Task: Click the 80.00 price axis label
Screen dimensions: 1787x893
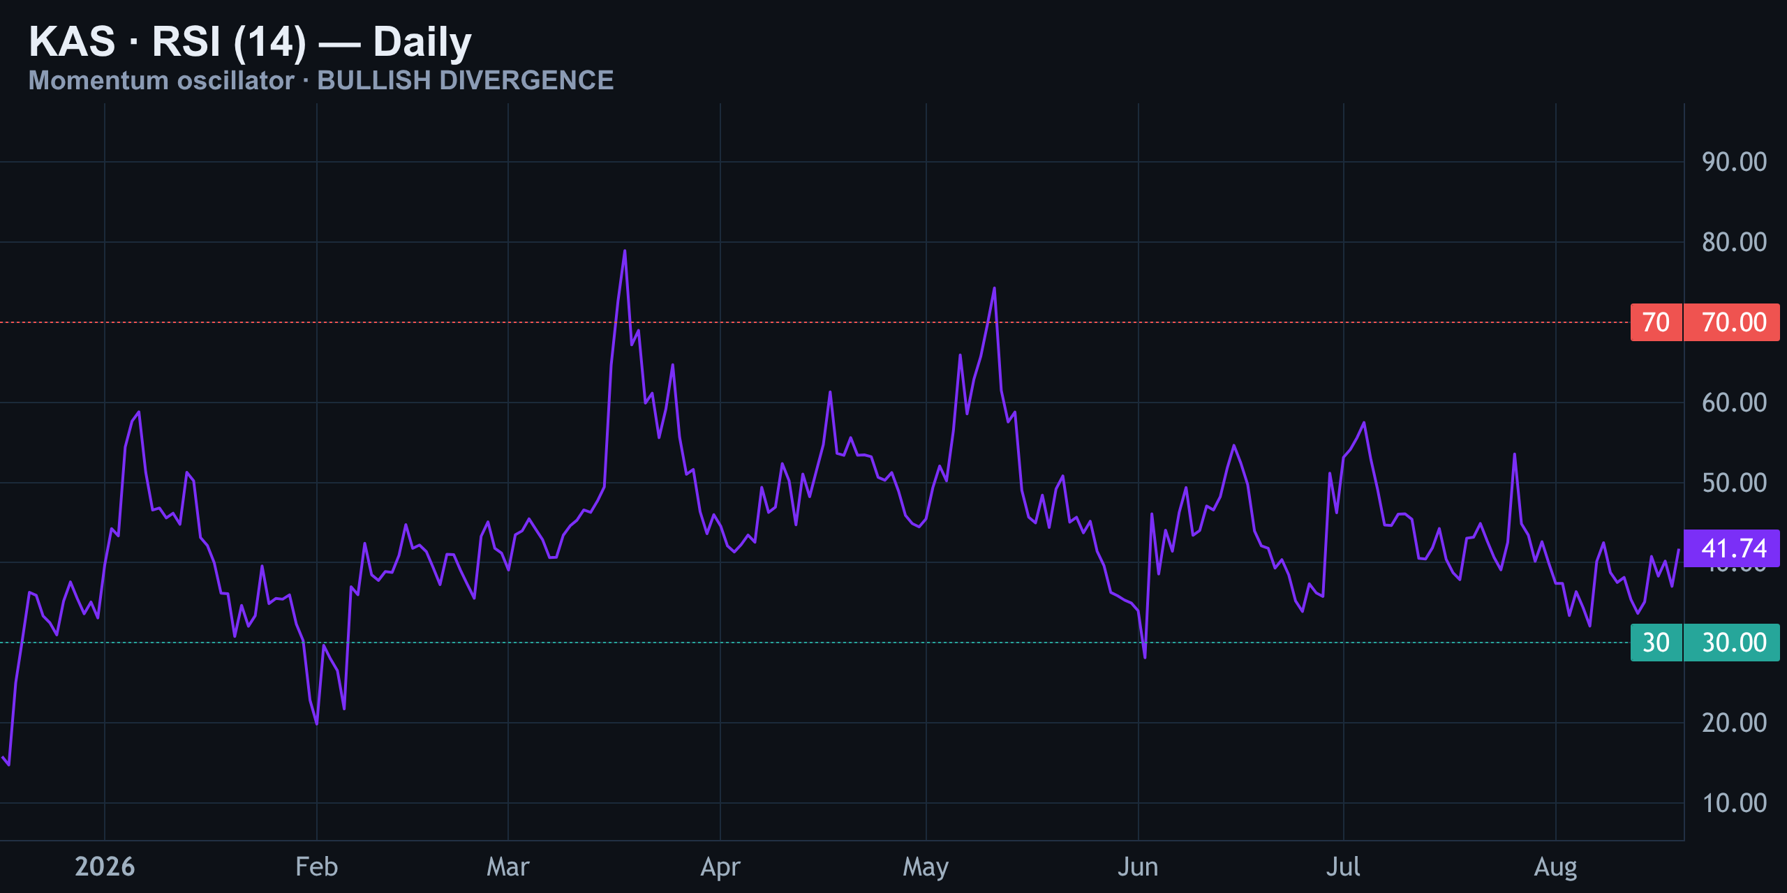Action: (1734, 242)
